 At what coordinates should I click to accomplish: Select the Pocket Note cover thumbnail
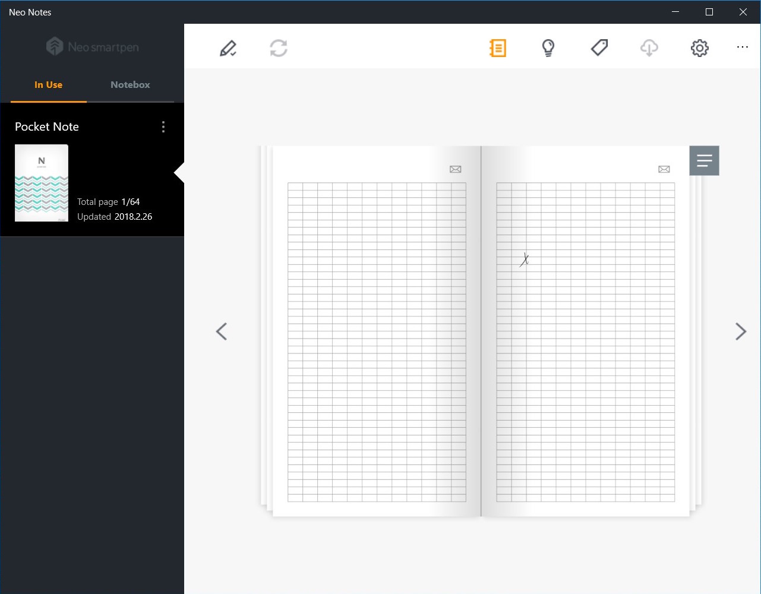click(42, 183)
